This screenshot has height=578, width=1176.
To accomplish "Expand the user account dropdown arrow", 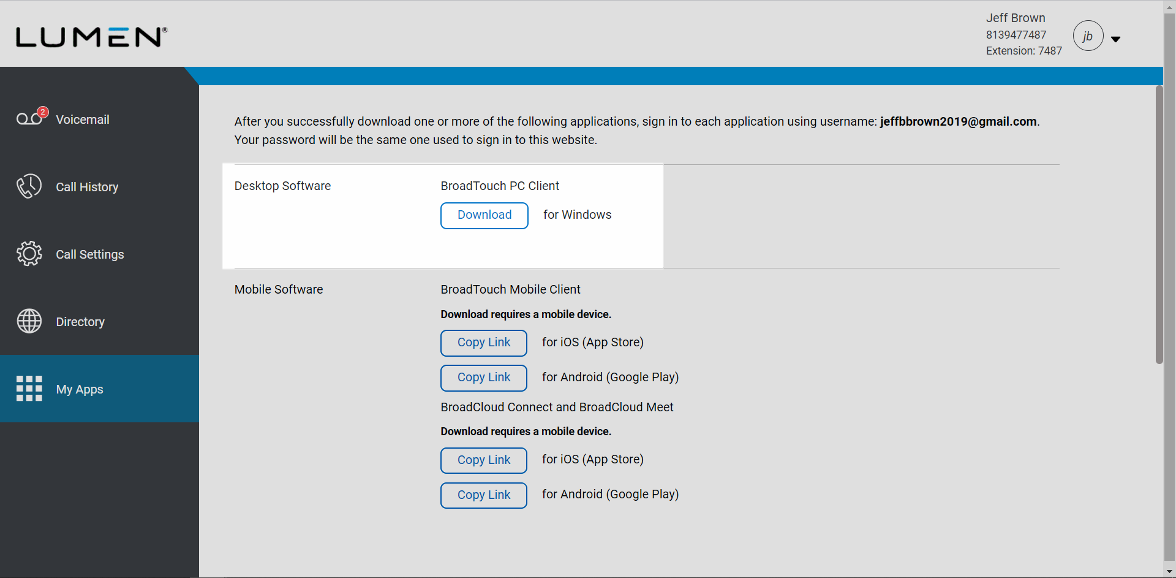I will 1116,39.
